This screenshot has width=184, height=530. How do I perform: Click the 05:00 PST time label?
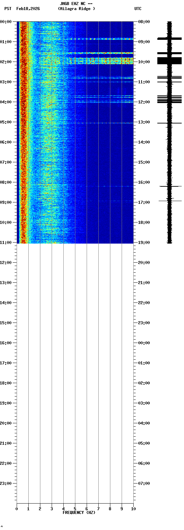[6, 122]
